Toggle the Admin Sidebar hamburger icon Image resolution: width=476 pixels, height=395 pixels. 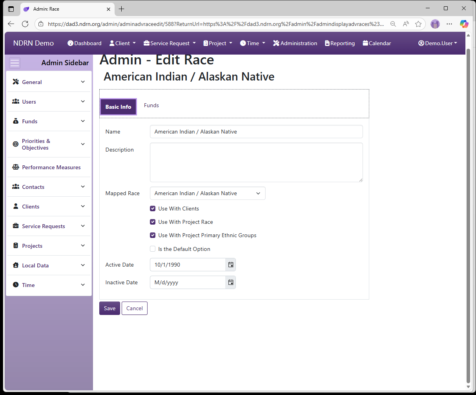click(15, 63)
